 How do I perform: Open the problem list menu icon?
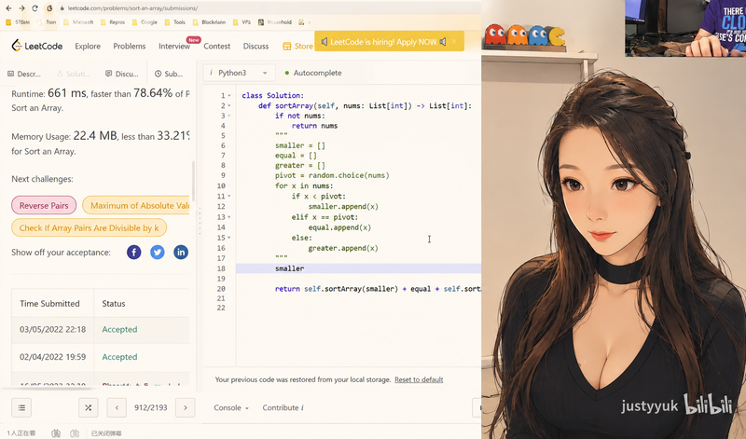coord(21,407)
